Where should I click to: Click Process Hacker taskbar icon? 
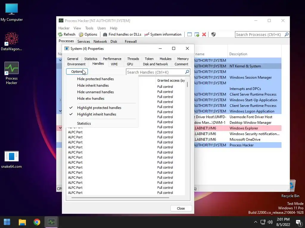(52, 222)
